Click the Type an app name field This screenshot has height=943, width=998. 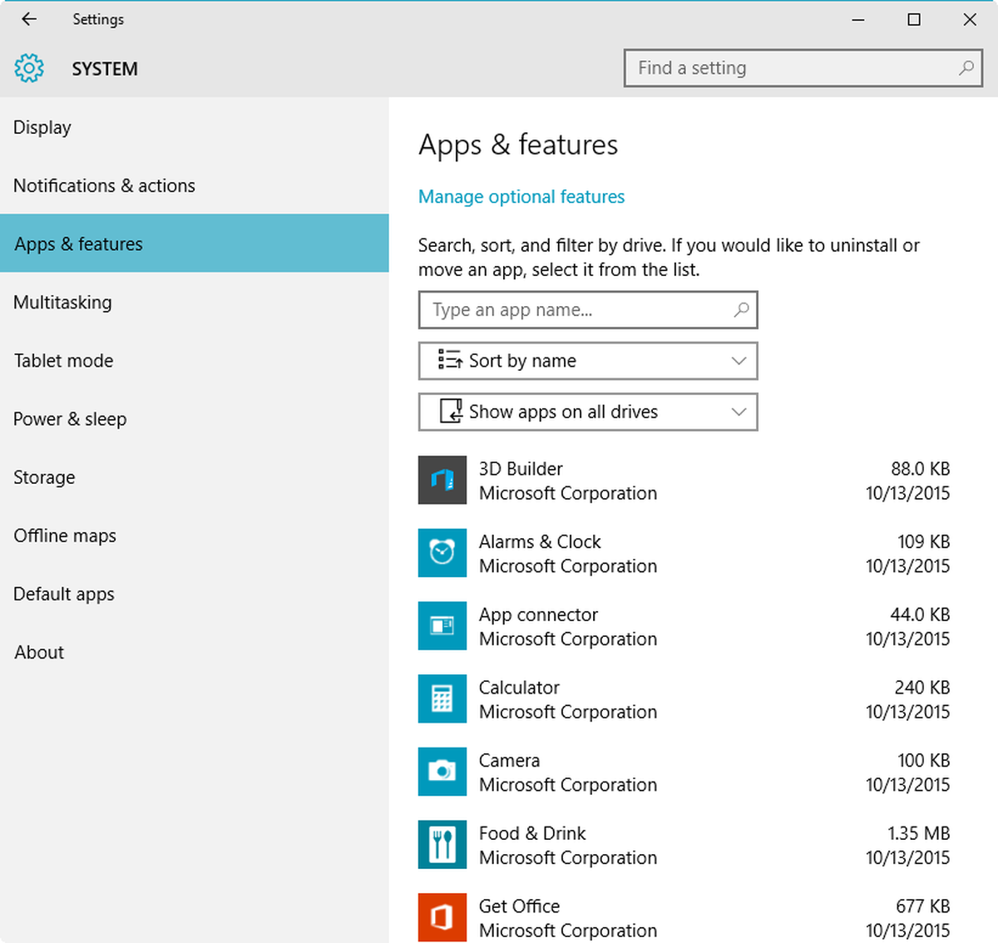[578, 310]
